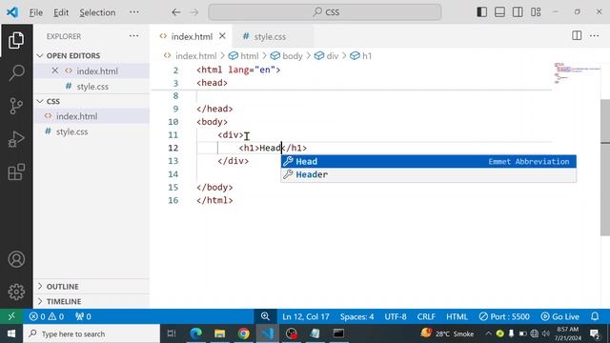Open the Explorer view in activity bar
This screenshot has height=343, width=610.
click(16, 40)
